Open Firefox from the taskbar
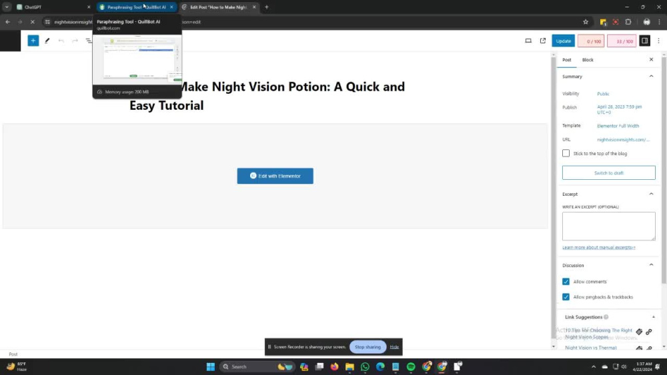667x375 pixels. [x=334, y=366]
